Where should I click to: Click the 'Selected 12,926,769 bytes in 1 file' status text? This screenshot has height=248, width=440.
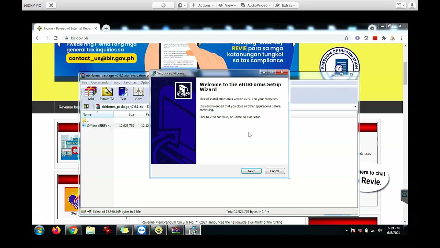pos(117,211)
